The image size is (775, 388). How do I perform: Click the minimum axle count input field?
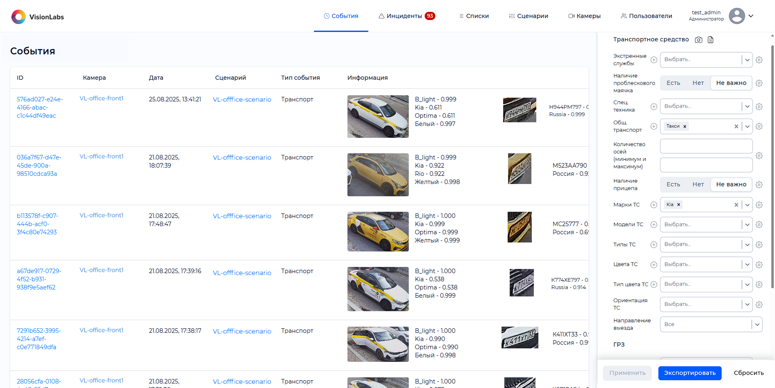coord(706,146)
